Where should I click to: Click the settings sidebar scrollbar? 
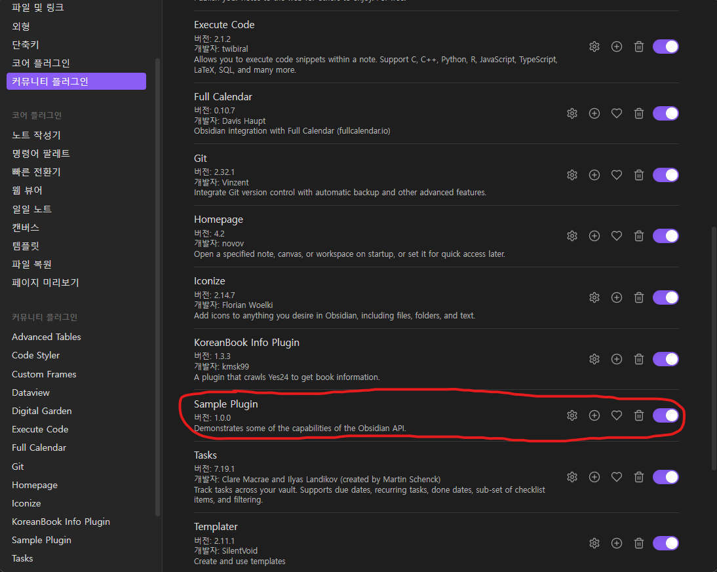coord(158,287)
